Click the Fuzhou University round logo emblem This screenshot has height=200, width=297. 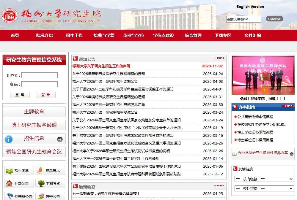tap(10, 16)
